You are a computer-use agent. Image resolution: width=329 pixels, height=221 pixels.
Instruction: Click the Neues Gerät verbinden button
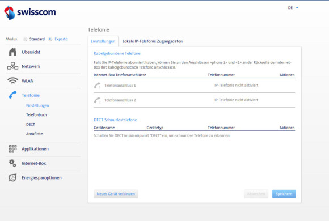[x=116, y=194]
